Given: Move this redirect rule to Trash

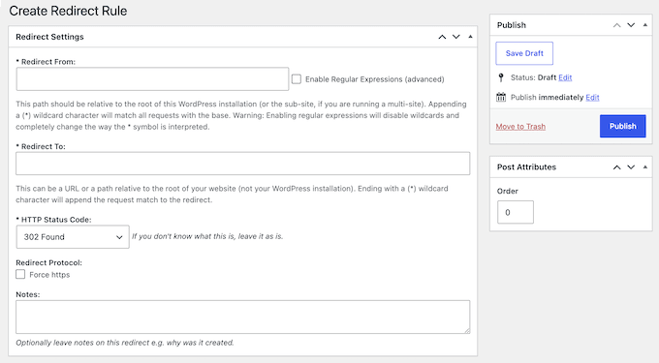Looking at the screenshot, I should (x=520, y=126).
